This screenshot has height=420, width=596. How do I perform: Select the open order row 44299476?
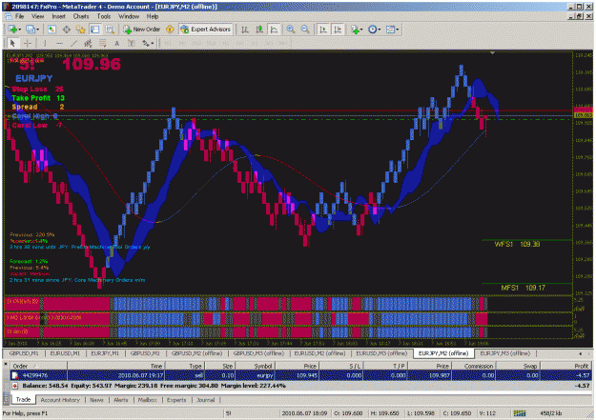tap(300, 375)
